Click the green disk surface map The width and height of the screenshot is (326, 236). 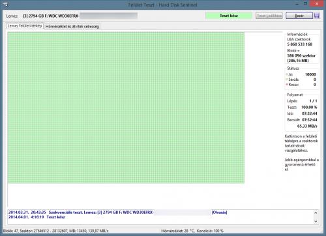(126, 108)
